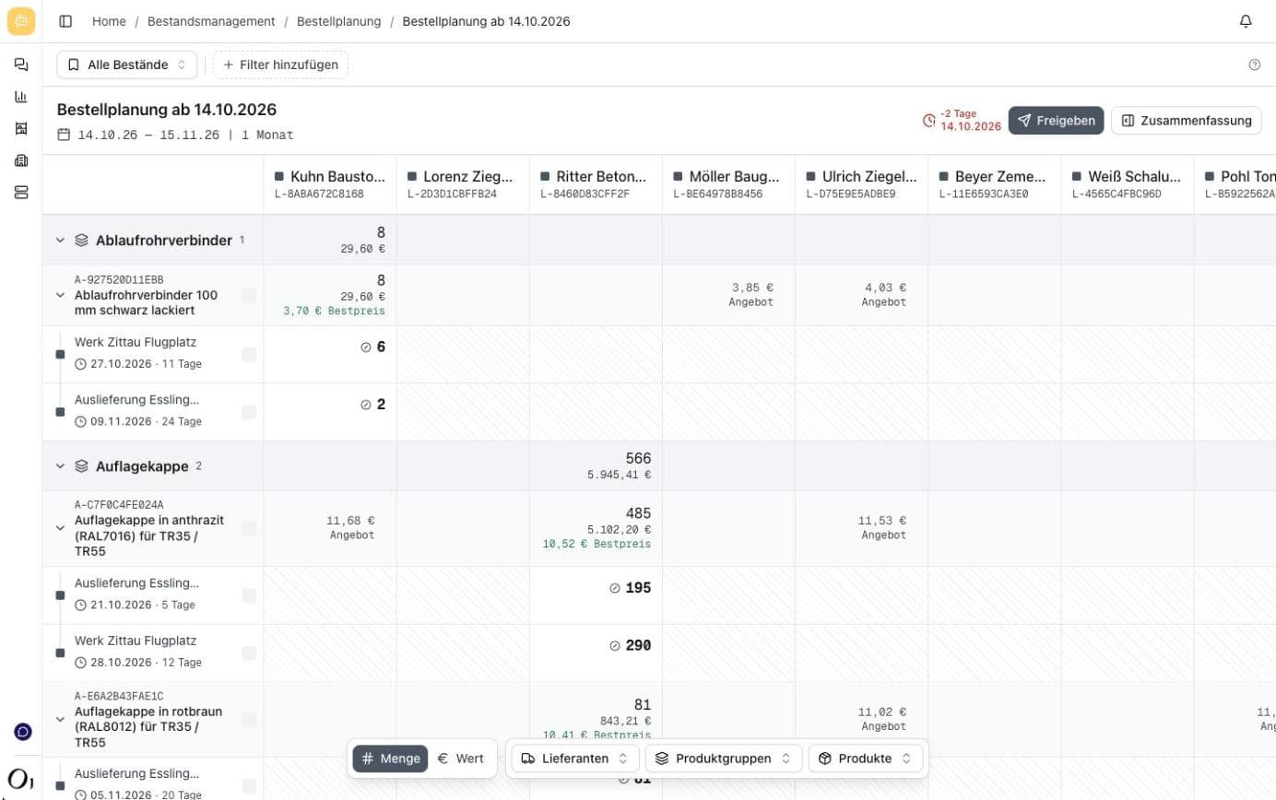The width and height of the screenshot is (1276, 800).
Task: Go to Home breadcrumb
Action: click(109, 21)
